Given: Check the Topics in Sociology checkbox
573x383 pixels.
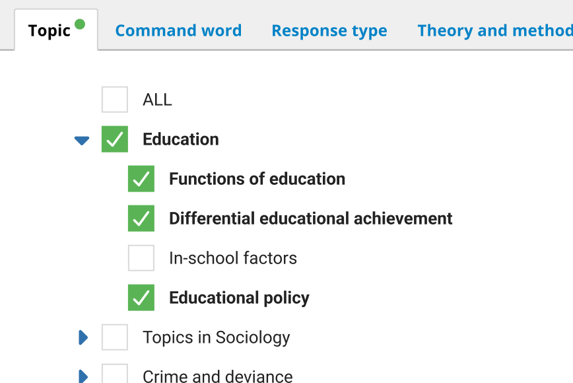Looking at the screenshot, I should [x=115, y=337].
